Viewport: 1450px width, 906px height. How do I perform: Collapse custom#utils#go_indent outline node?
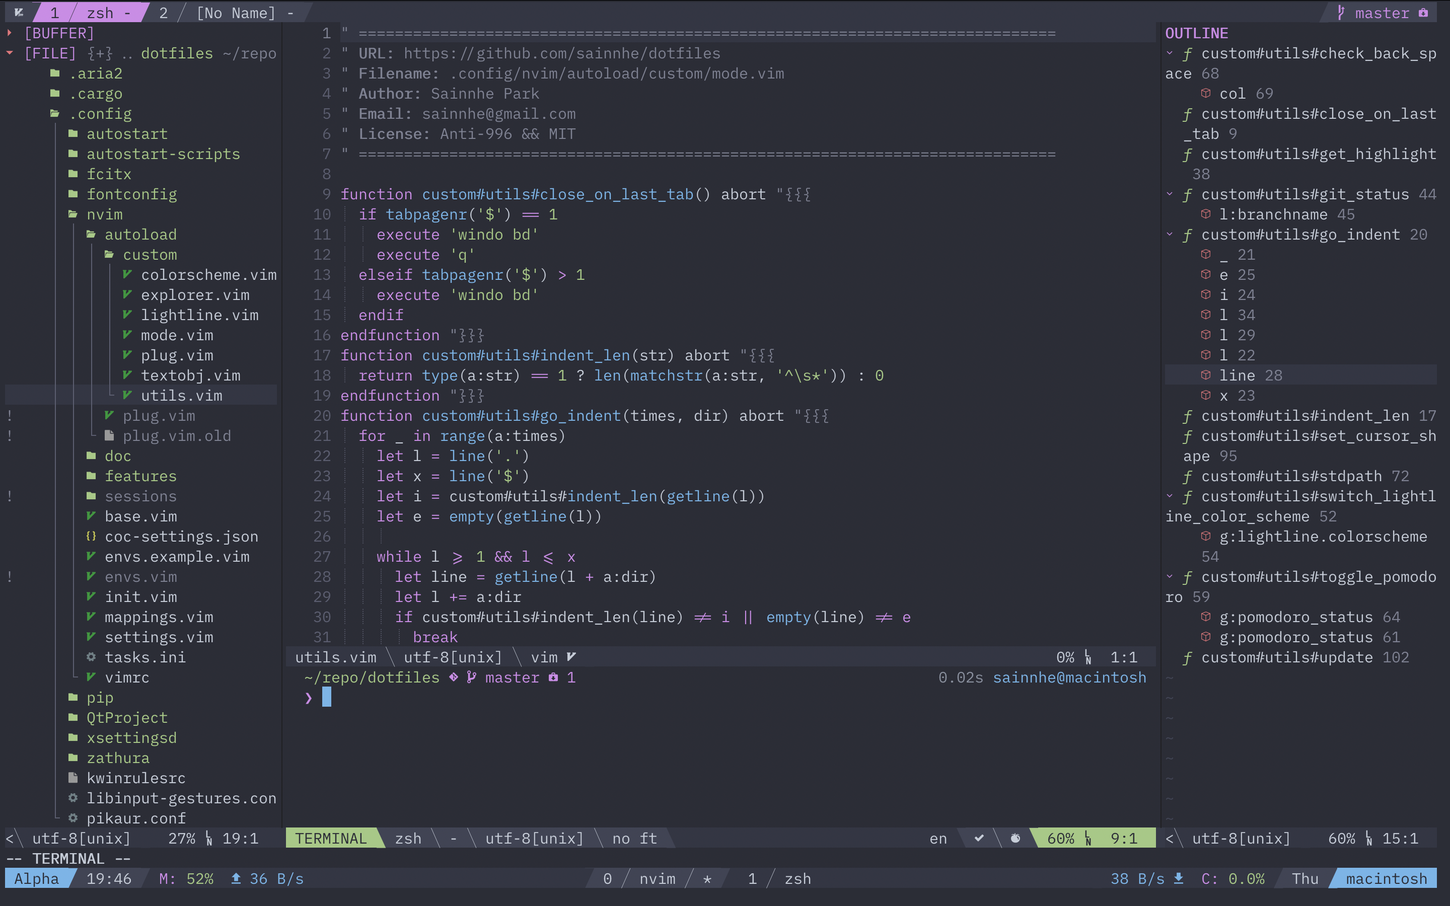1169,234
